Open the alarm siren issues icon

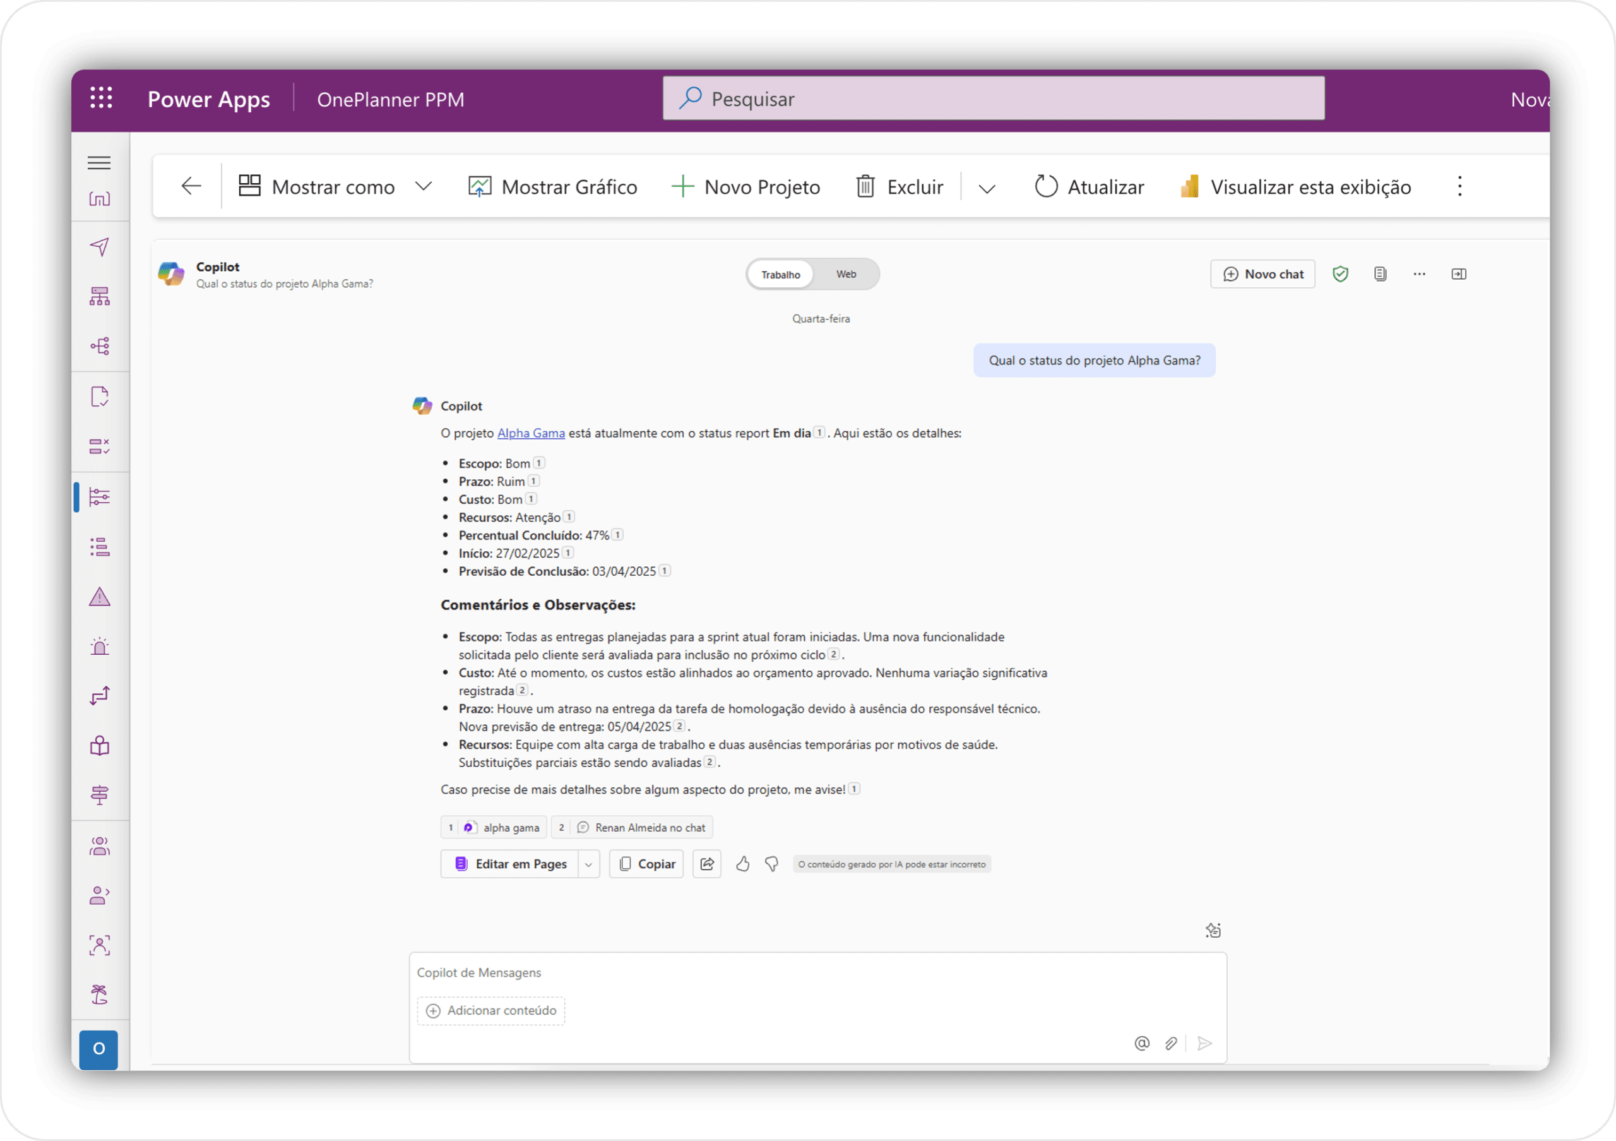point(99,646)
